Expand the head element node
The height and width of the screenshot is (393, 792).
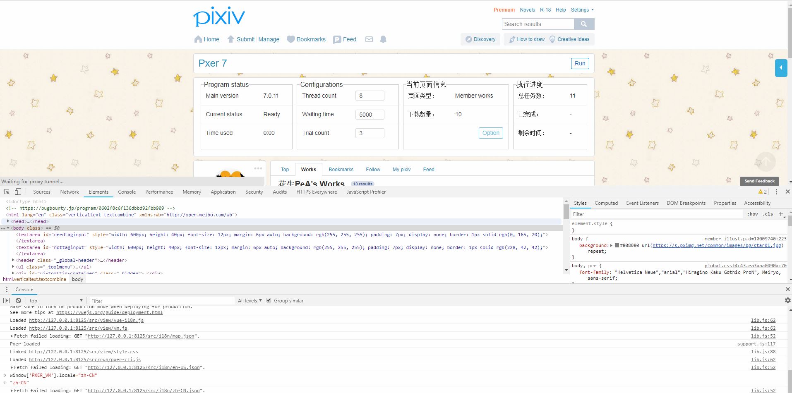(8, 221)
